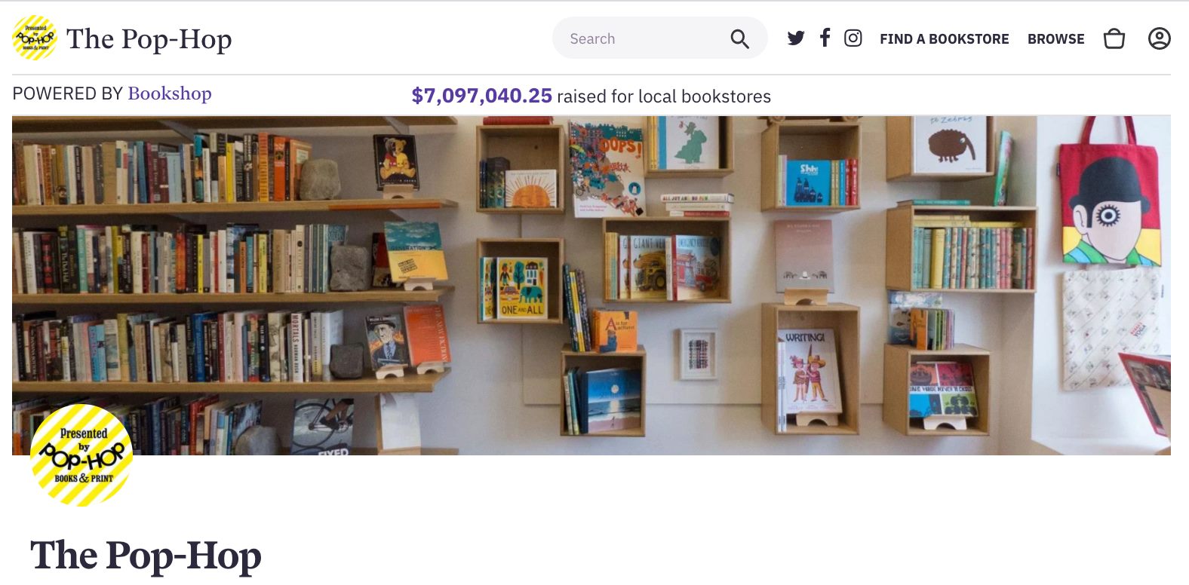1189x585 pixels.
Task: Click the Pop-Hop logo in header
Action: point(35,38)
